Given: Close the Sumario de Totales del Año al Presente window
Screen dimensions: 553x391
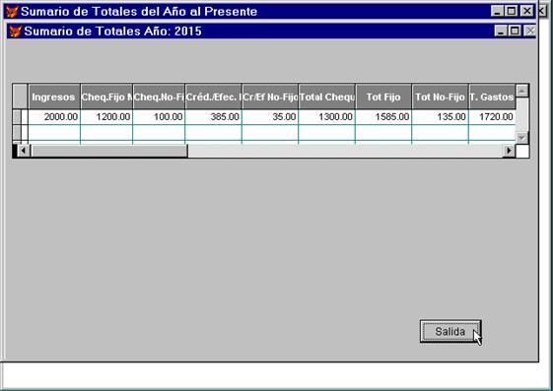Looking at the screenshot, I should click(x=527, y=11).
